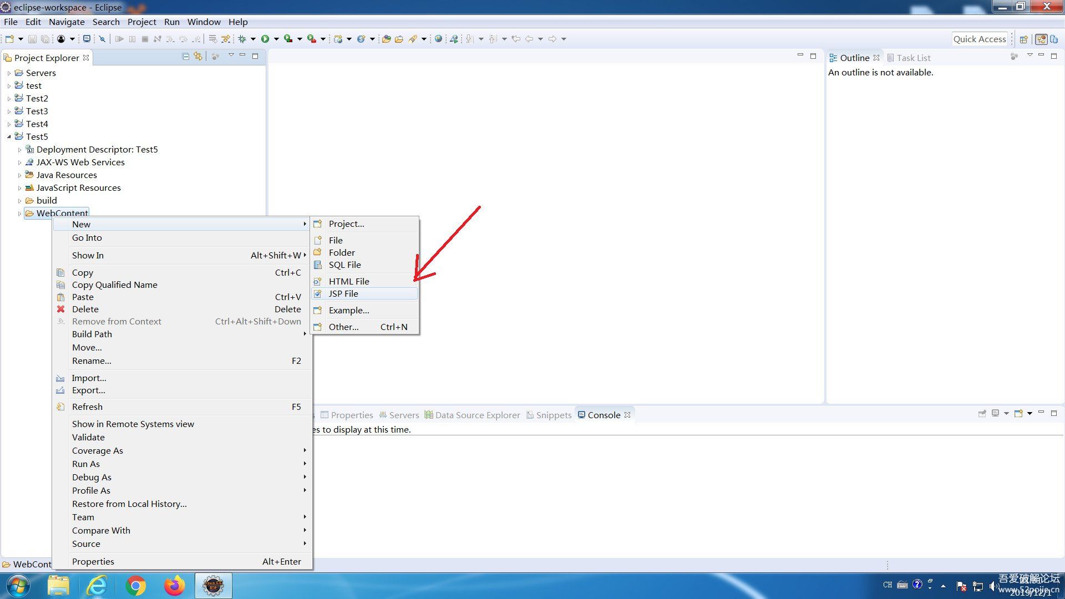Viewport: 1065px width, 599px height.
Task: Open Chrome from the taskbar
Action: [135, 586]
